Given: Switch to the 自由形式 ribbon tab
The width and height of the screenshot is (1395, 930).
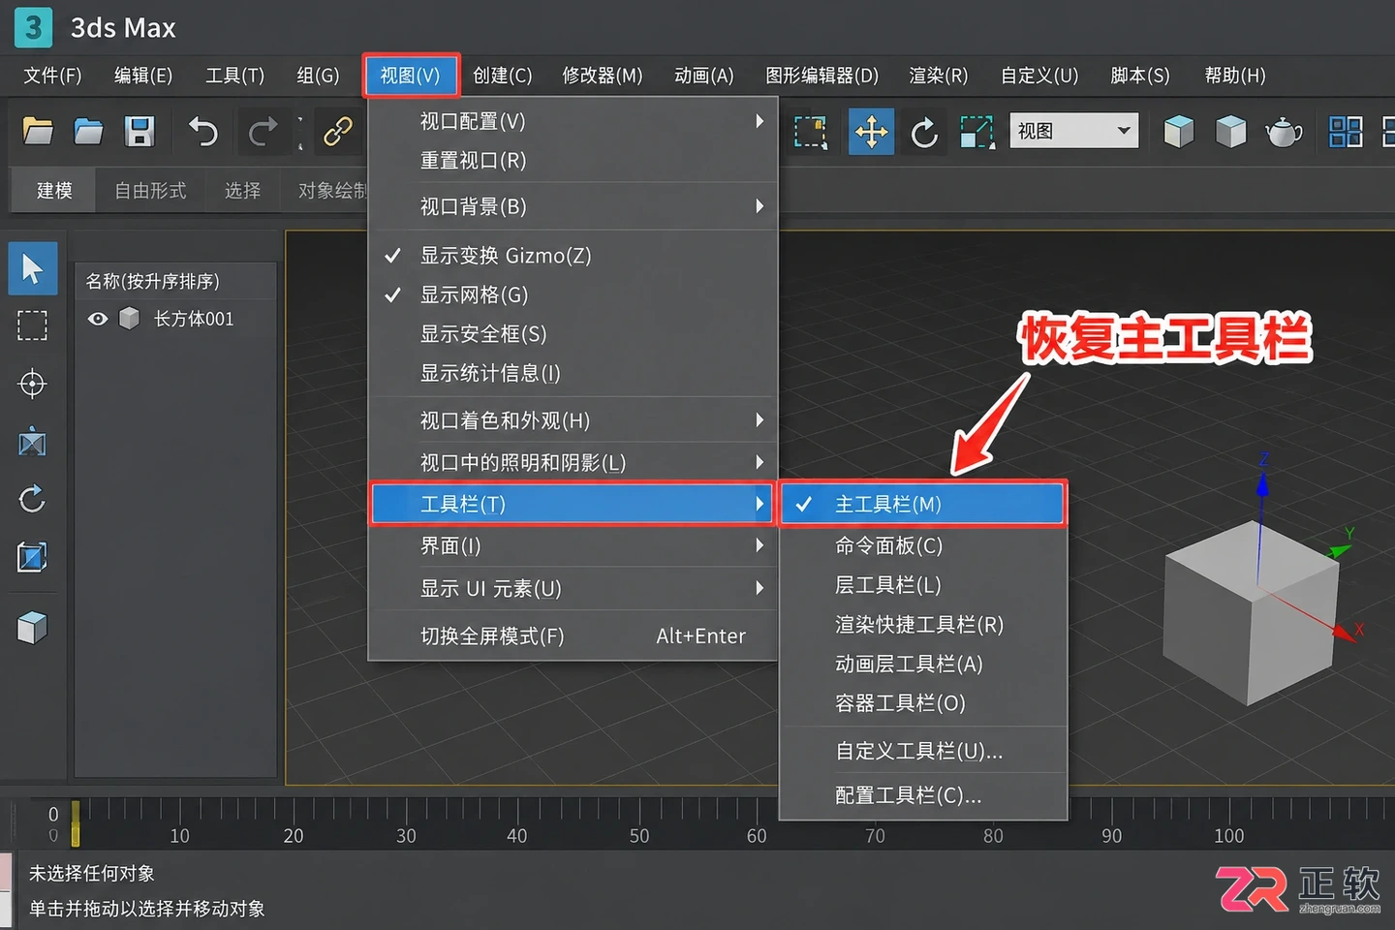Looking at the screenshot, I should point(150,191).
